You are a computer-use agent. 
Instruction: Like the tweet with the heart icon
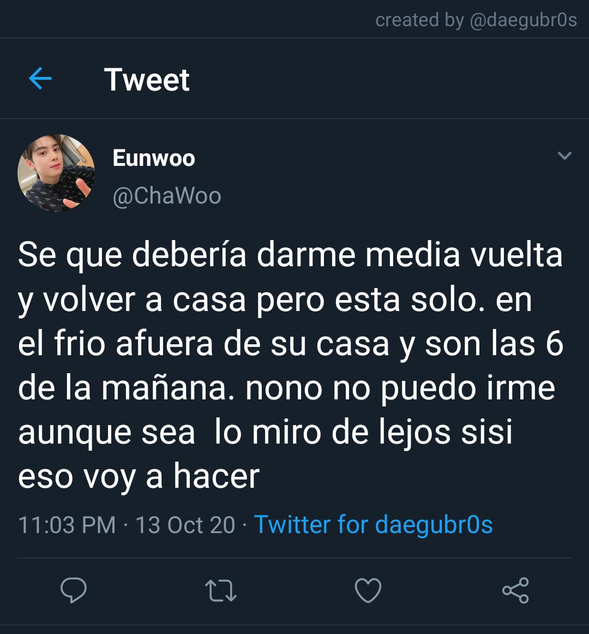click(x=368, y=590)
